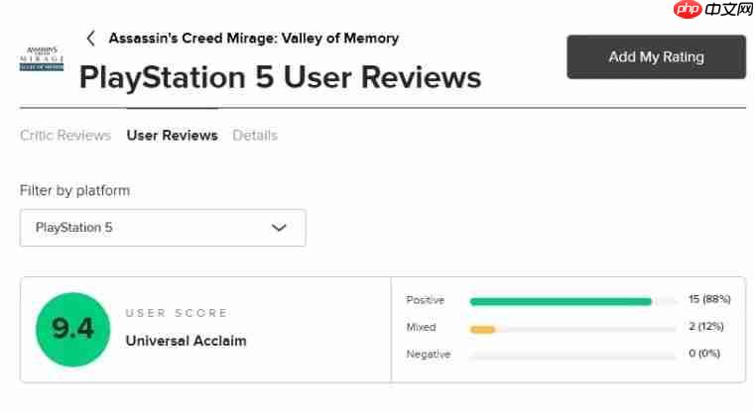The height and width of the screenshot is (412, 754).
Task: Expand platform filter using chevron arrow
Action: coord(279,228)
